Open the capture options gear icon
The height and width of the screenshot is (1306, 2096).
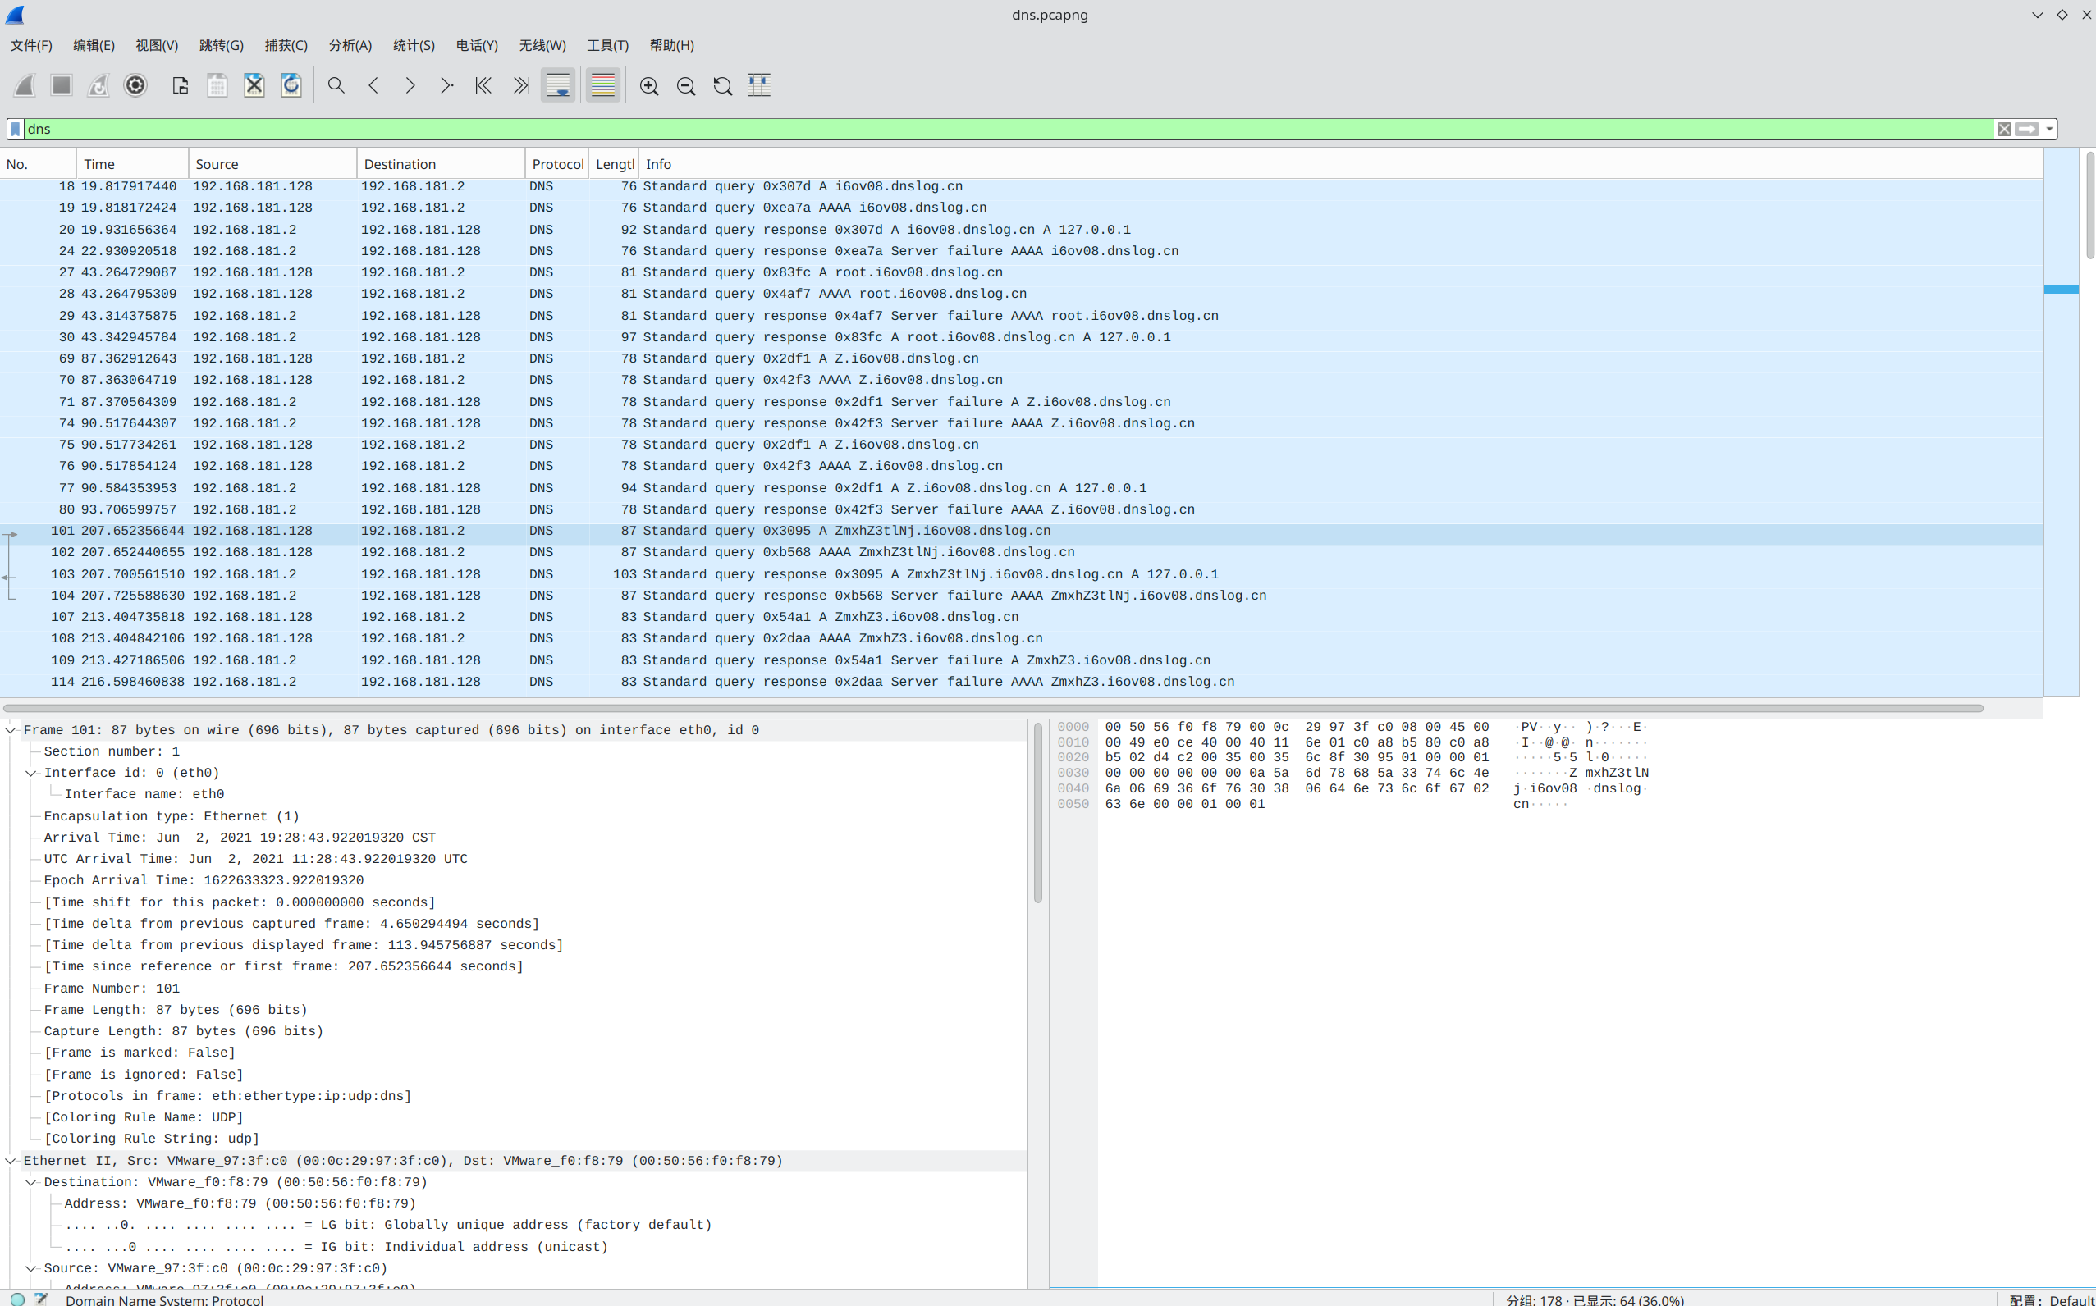click(x=135, y=85)
